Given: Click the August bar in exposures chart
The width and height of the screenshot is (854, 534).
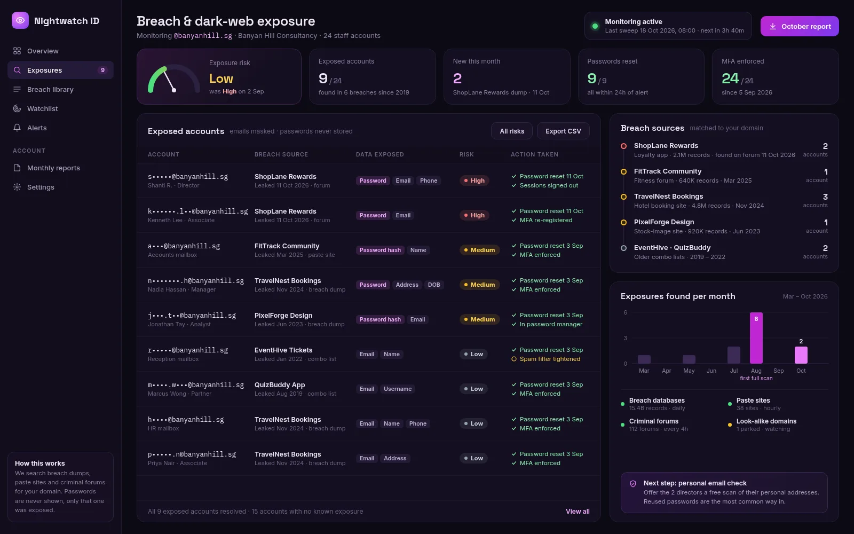Looking at the screenshot, I should point(756,338).
